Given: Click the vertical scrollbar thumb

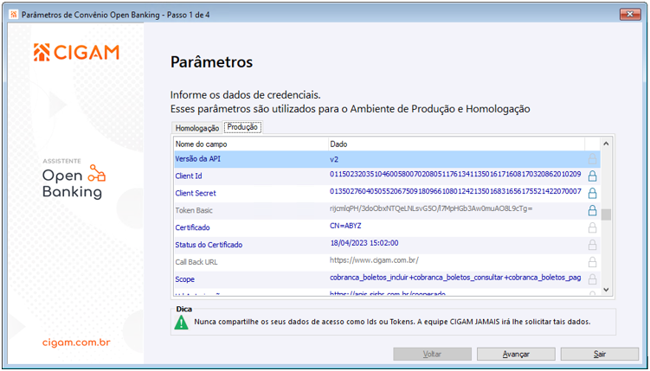Looking at the screenshot, I should (x=606, y=214).
